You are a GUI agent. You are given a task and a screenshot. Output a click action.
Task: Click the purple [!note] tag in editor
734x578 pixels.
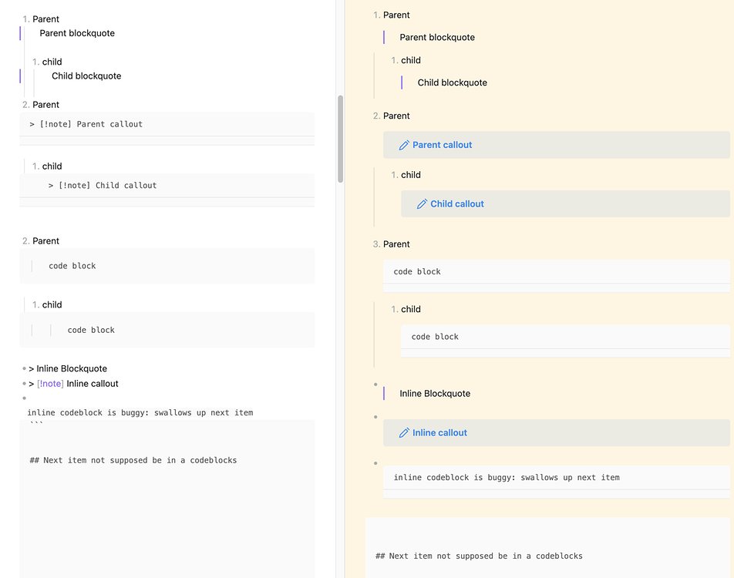point(50,384)
